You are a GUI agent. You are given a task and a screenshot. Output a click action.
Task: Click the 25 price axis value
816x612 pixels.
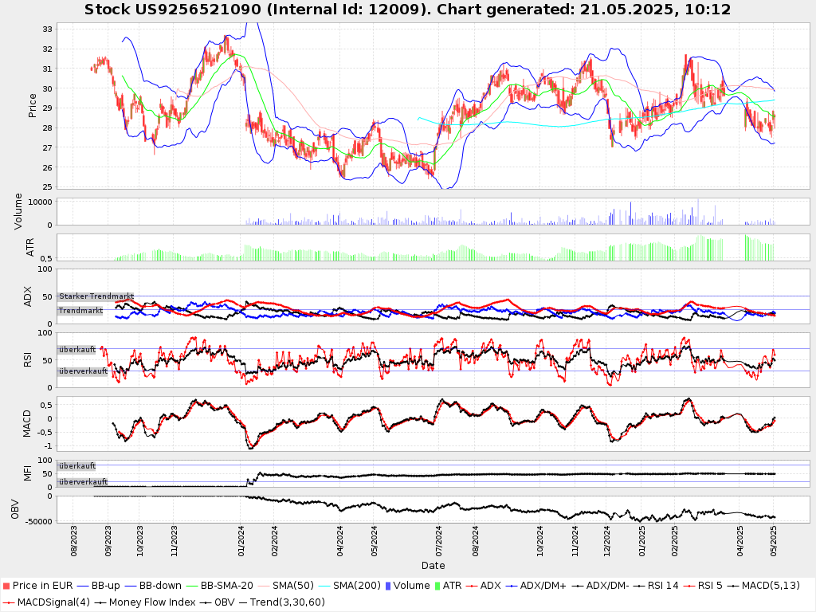coord(47,186)
